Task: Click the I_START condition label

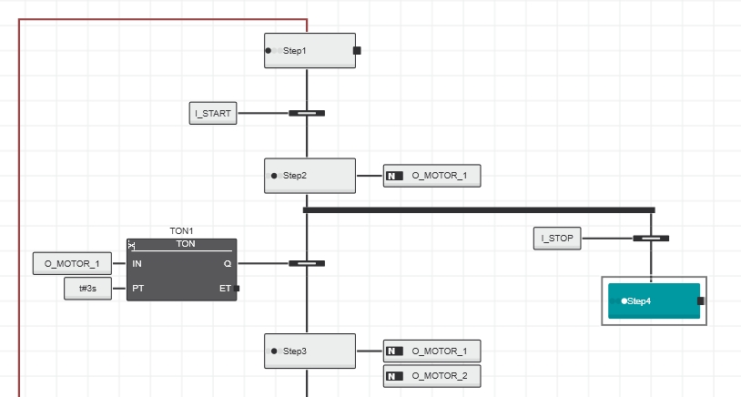Action: [x=213, y=114]
